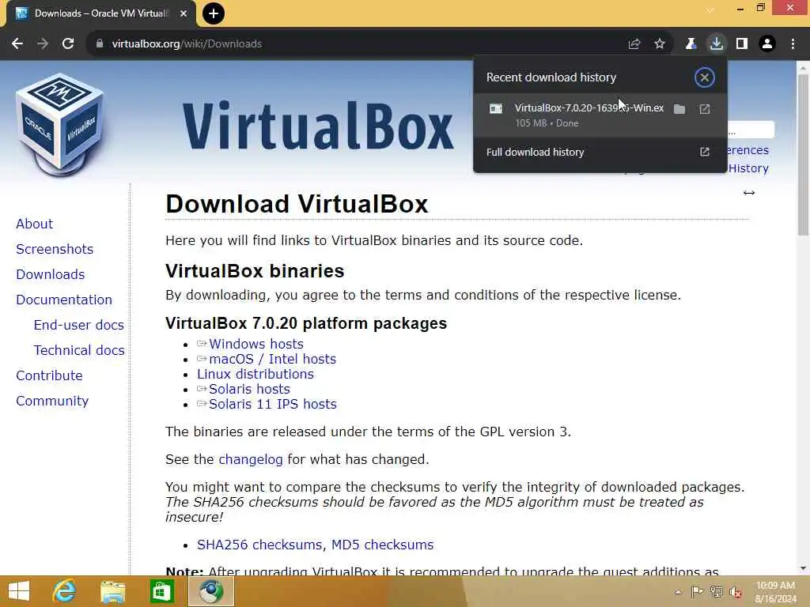Click the History link in the header
This screenshot has width=810, height=607.
(748, 168)
